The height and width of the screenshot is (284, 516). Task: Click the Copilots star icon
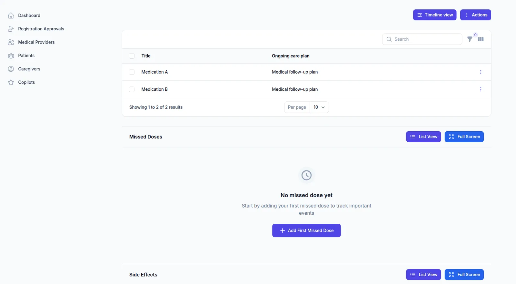point(11,82)
